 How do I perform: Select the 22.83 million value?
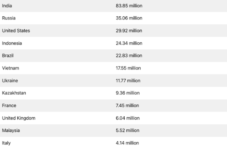tap(129, 56)
